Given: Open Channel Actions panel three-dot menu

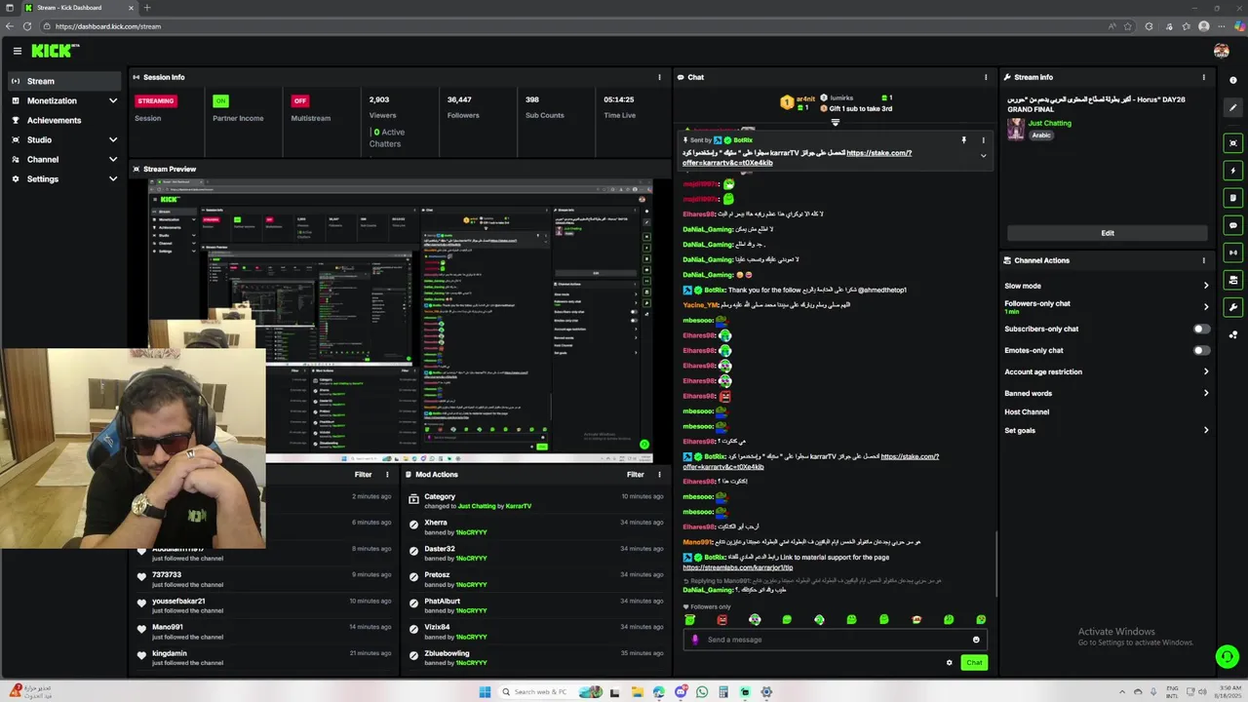Looking at the screenshot, I should tap(1203, 260).
